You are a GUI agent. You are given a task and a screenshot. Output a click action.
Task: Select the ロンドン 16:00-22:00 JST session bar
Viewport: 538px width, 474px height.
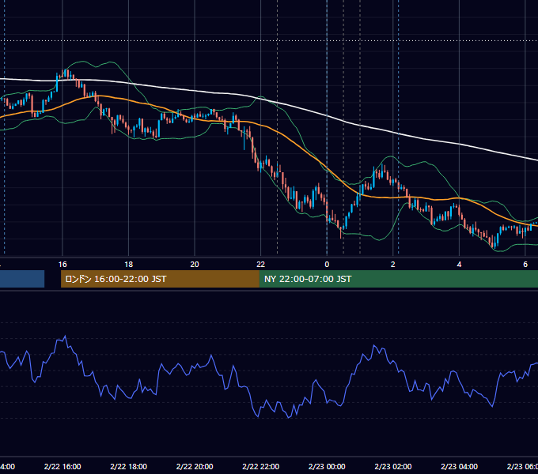(160, 279)
